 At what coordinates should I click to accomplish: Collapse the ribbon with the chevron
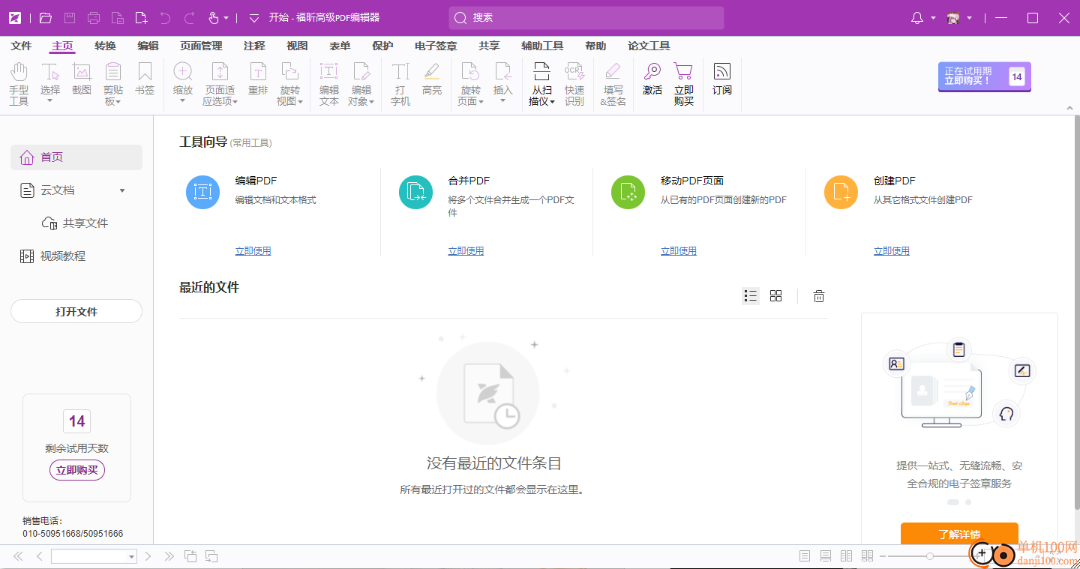pyautogui.click(x=1071, y=109)
